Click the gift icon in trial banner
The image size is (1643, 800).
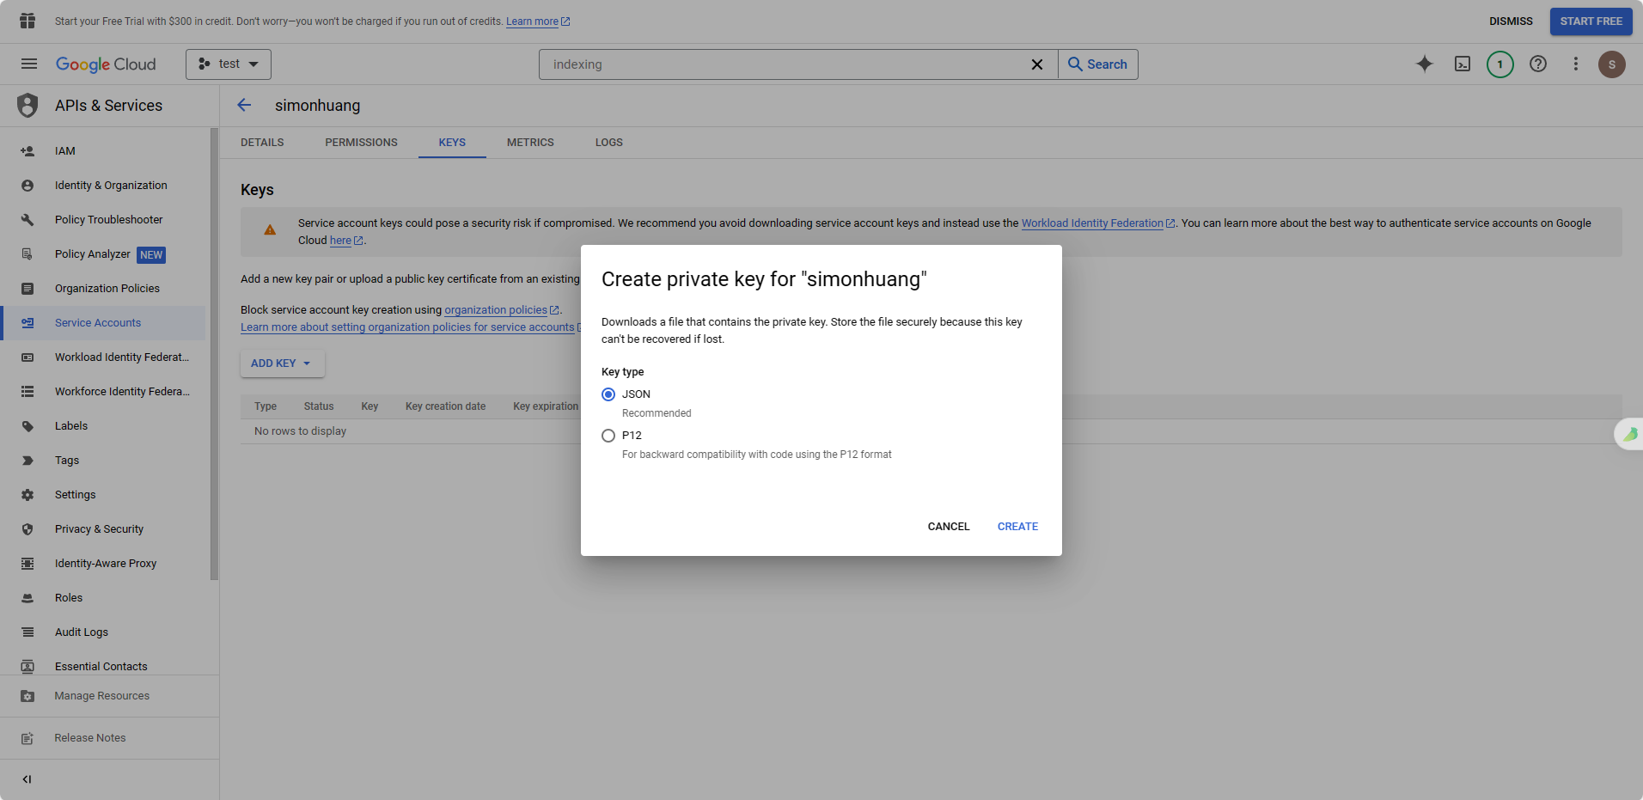[27, 21]
